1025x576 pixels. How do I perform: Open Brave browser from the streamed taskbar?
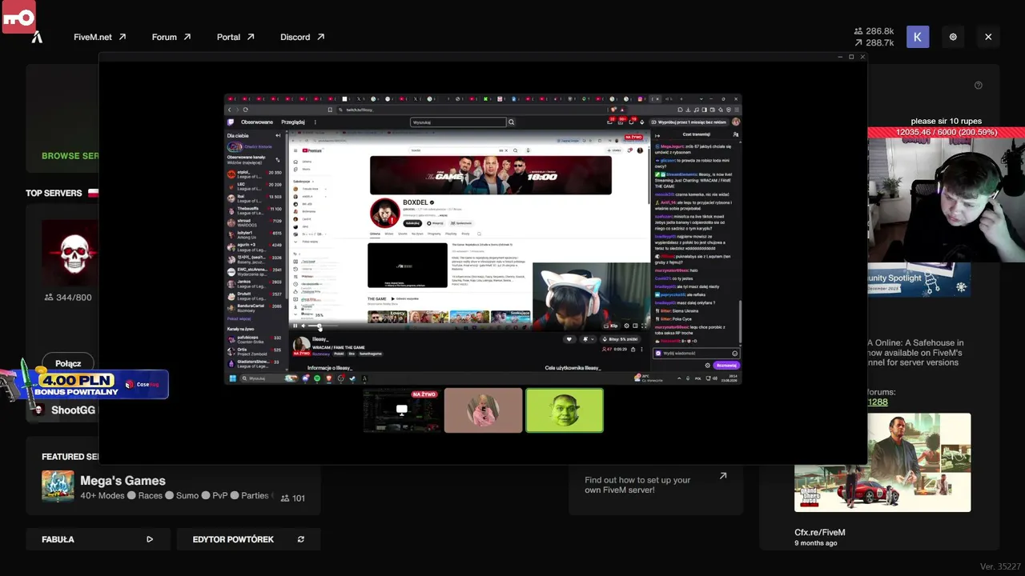pos(328,378)
